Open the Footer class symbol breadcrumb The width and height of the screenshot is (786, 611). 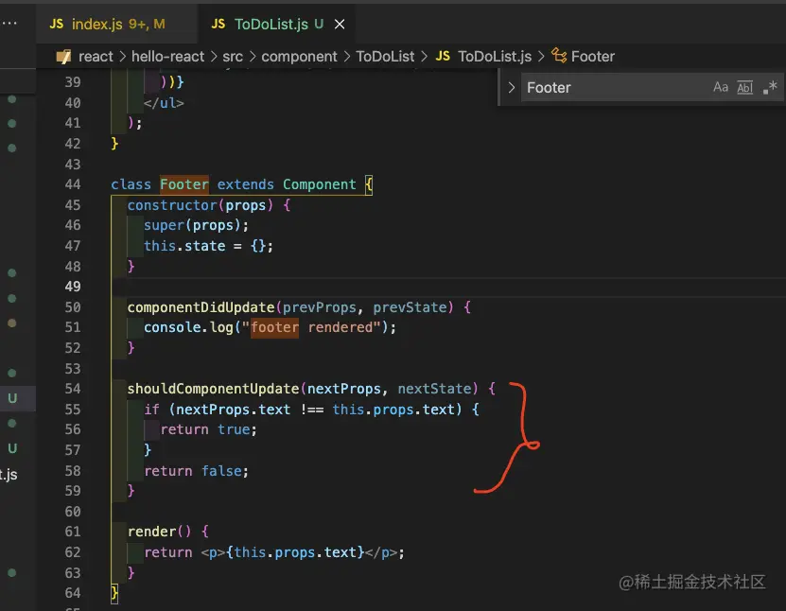pyautogui.click(x=592, y=57)
